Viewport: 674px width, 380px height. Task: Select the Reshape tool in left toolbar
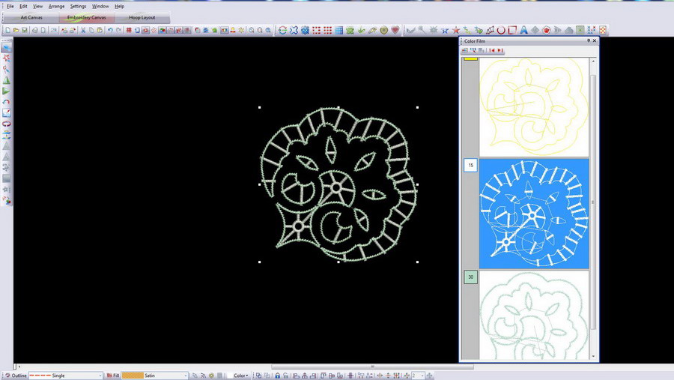point(7,58)
